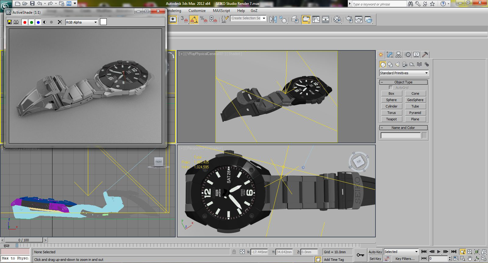Viewport: 488px width, 263px height.
Task: Click the white color swatch in ActiveShade
Action: [103, 22]
